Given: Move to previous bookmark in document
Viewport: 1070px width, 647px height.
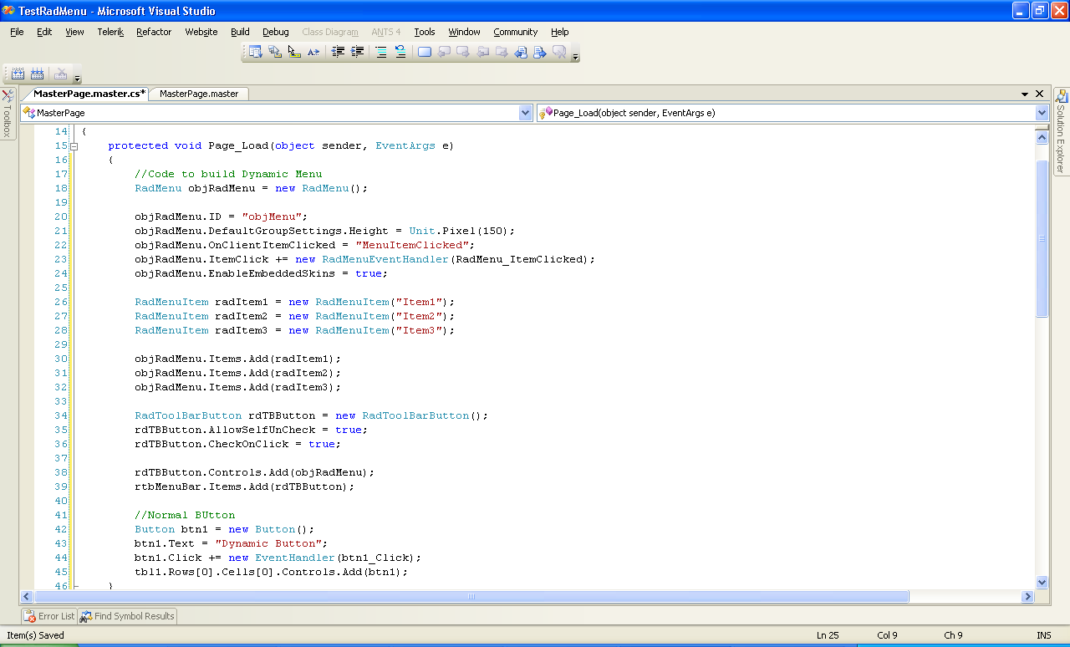Looking at the screenshot, I should pos(521,52).
